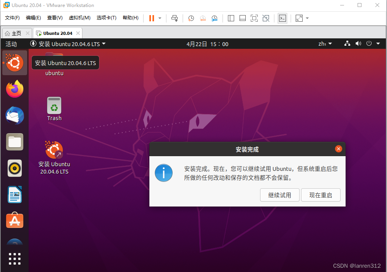Open the 安装 Ubuntu 20.04.6 LTS app menu
The image size is (387, 272).
(68, 44)
